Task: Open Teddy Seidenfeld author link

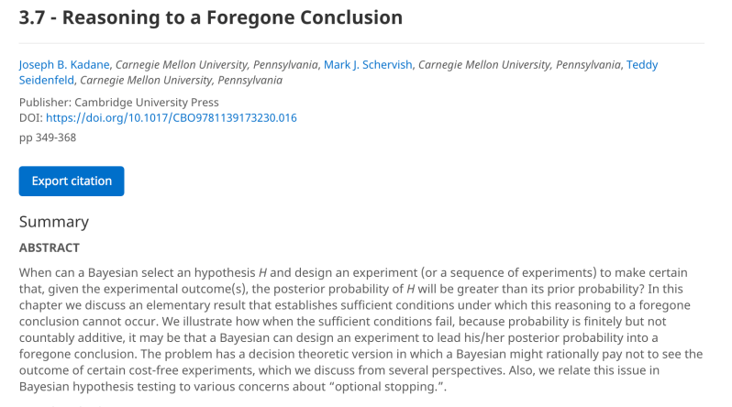Action: point(641,65)
